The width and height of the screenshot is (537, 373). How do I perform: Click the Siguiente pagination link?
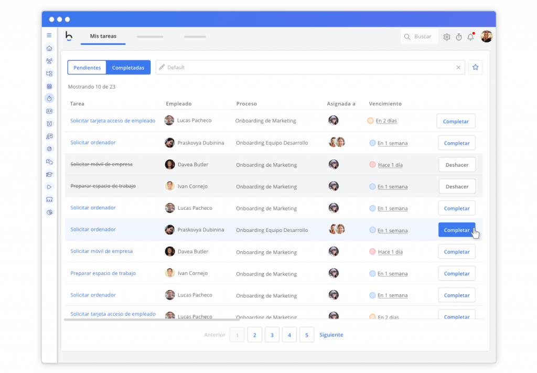[x=331, y=335]
